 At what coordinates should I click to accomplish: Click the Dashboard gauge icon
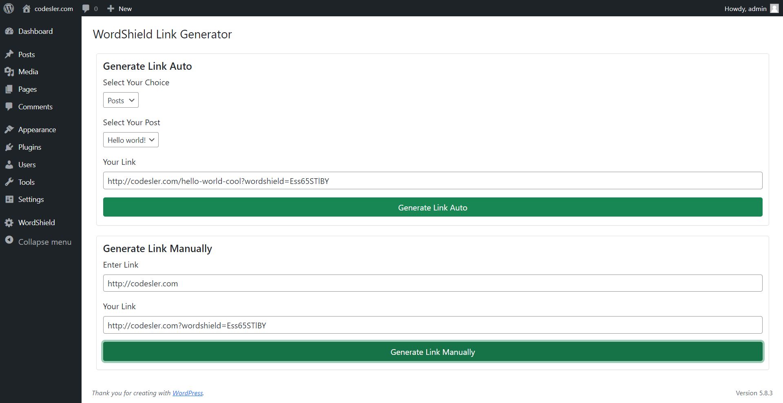[x=9, y=31]
